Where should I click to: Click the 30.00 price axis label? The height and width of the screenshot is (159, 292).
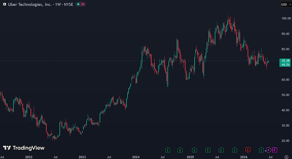pyautogui.click(x=285, y=125)
